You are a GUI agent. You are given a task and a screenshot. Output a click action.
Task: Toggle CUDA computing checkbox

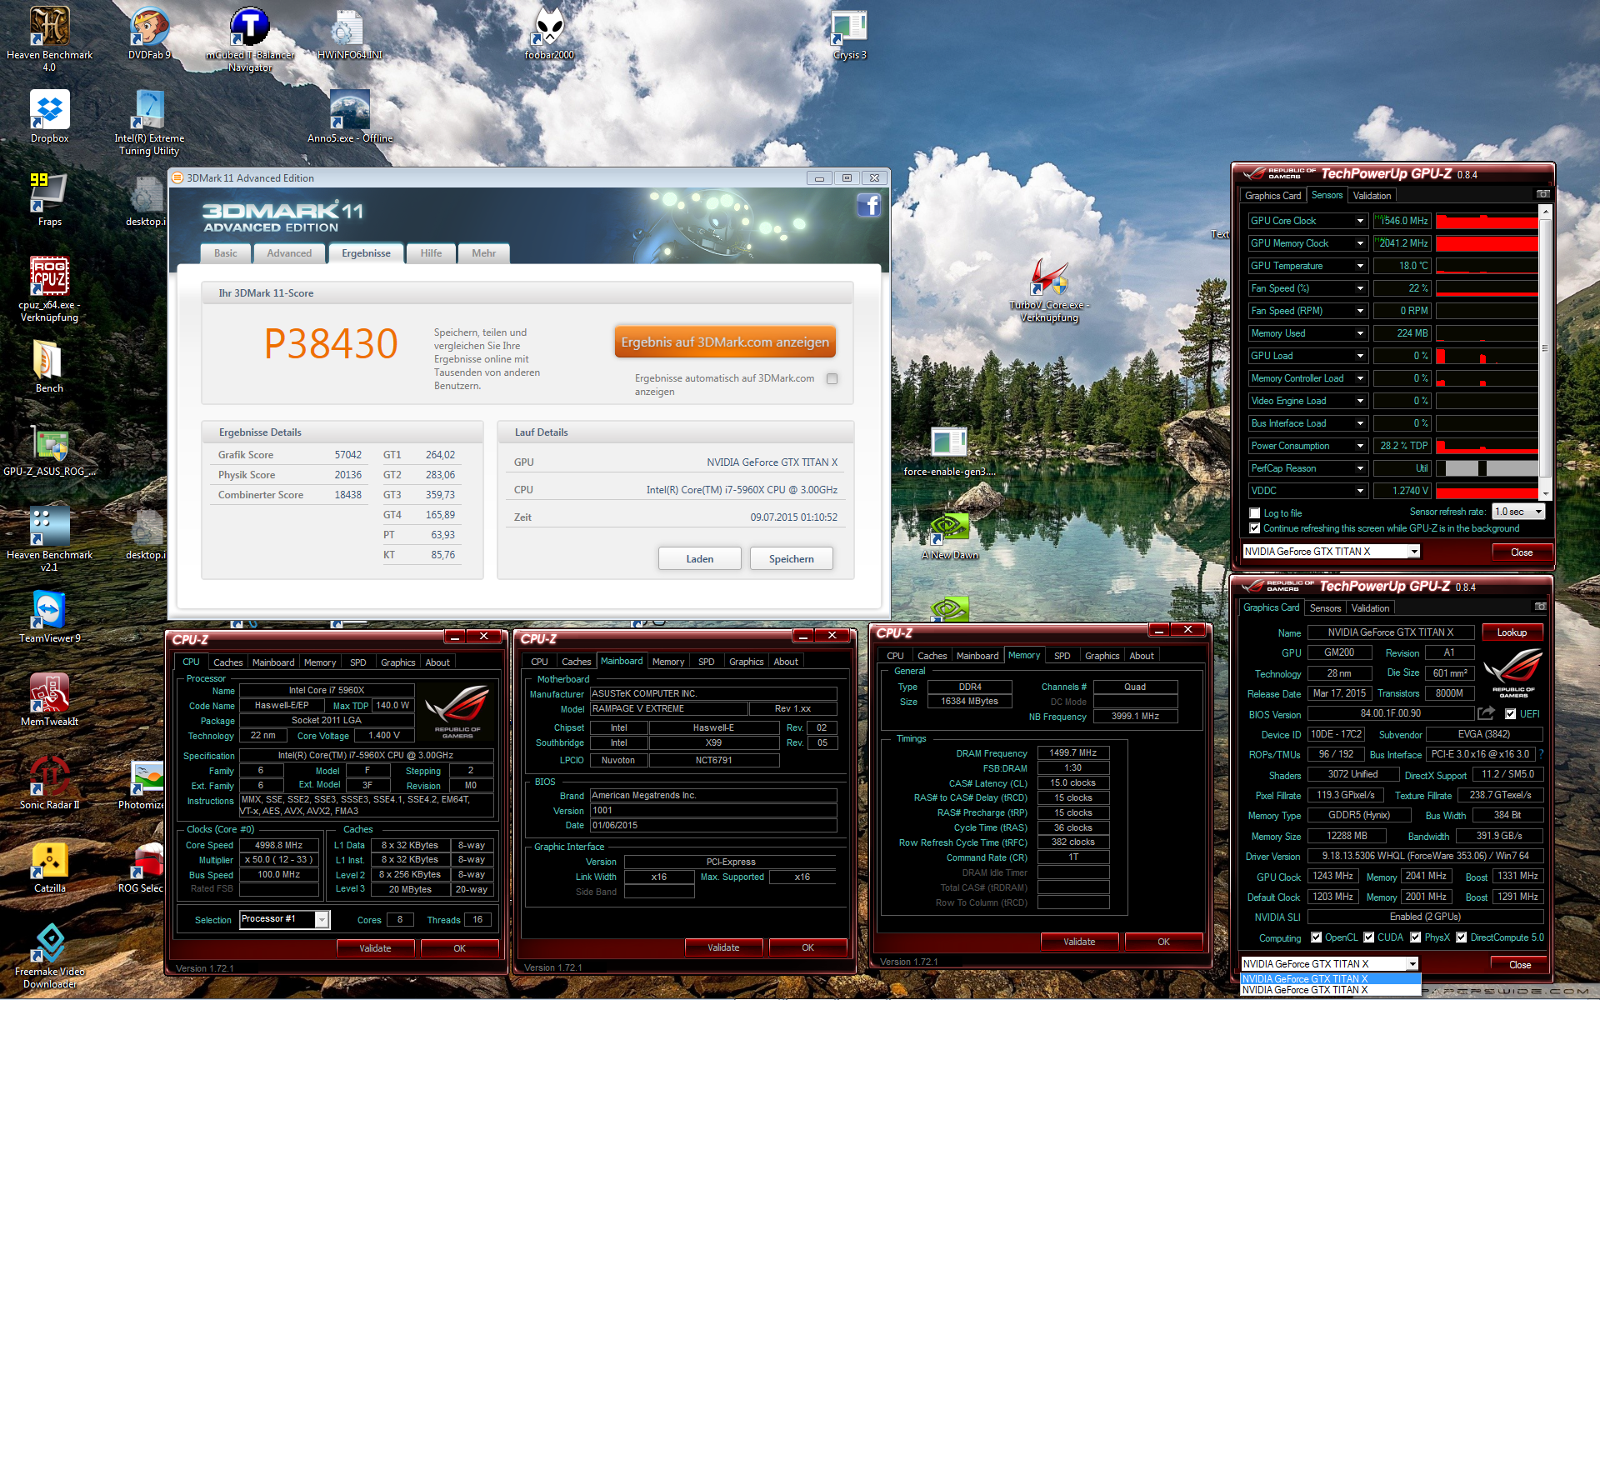pos(1368,937)
